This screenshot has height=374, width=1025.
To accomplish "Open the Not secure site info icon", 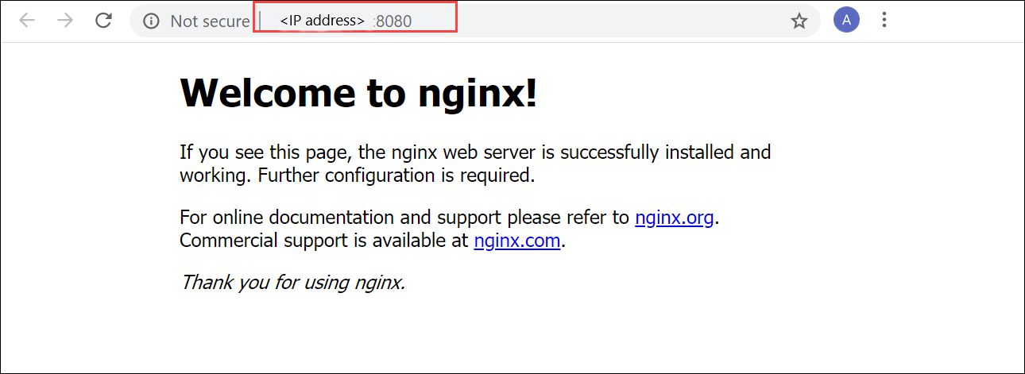I will [x=151, y=21].
